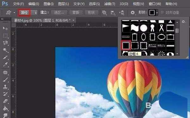Pick the film frame shape

170,28
